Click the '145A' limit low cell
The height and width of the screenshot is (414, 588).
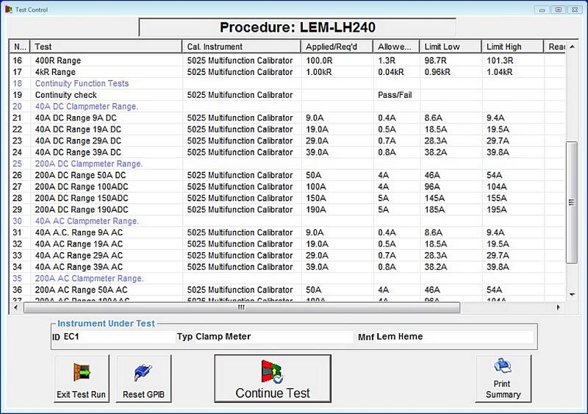pos(451,198)
